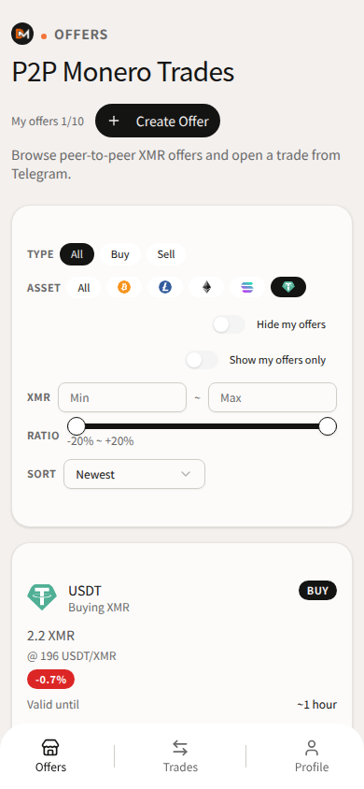Select the Sell type filter
Image resolution: width=364 pixels, height=789 pixels.
coord(166,254)
